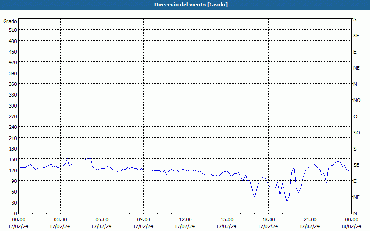Click the S compass label at the top right corner
Image resolution: width=370 pixels, height=231 pixels.
(355, 19)
